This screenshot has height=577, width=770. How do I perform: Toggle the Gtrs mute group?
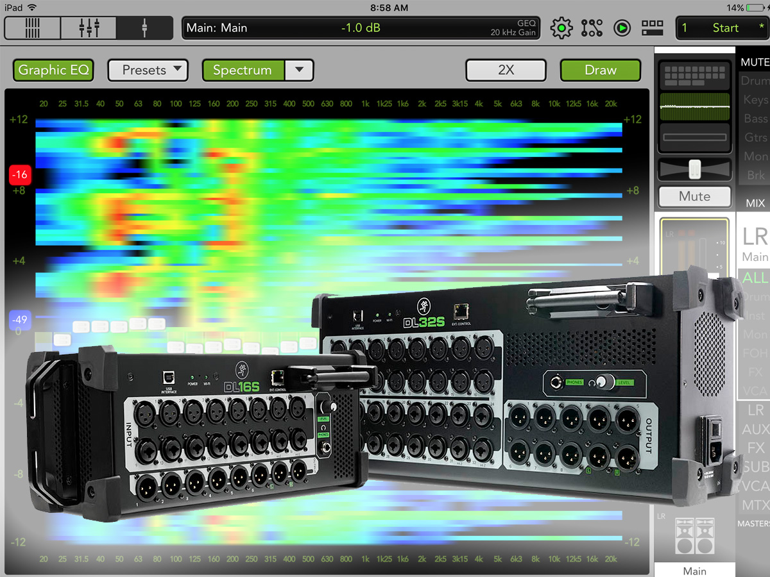coord(755,137)
